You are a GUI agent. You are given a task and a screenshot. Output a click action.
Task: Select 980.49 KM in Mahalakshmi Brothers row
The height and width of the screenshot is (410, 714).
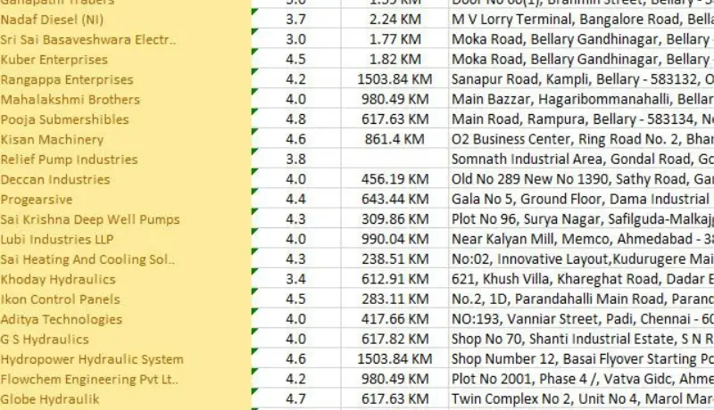(394, 100)
